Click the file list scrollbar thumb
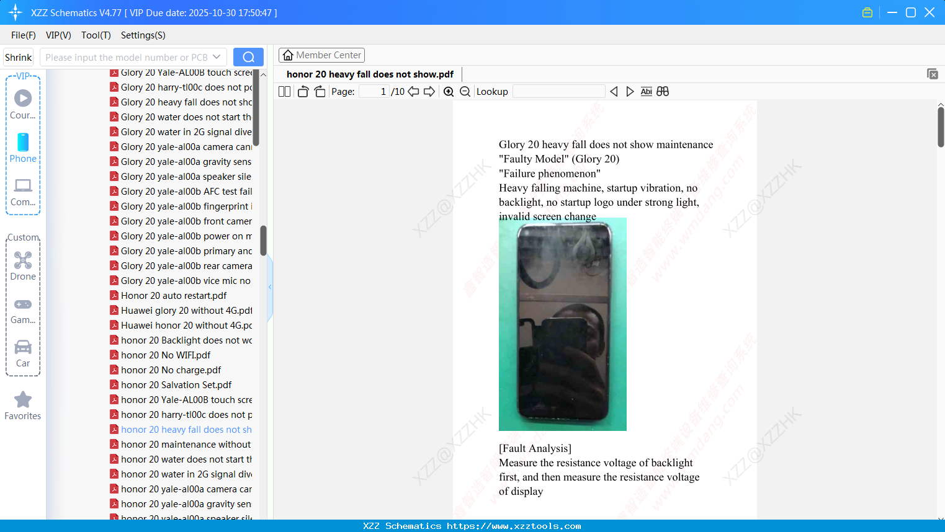Screen dimensions: 945x532 (x=263, y=241)
